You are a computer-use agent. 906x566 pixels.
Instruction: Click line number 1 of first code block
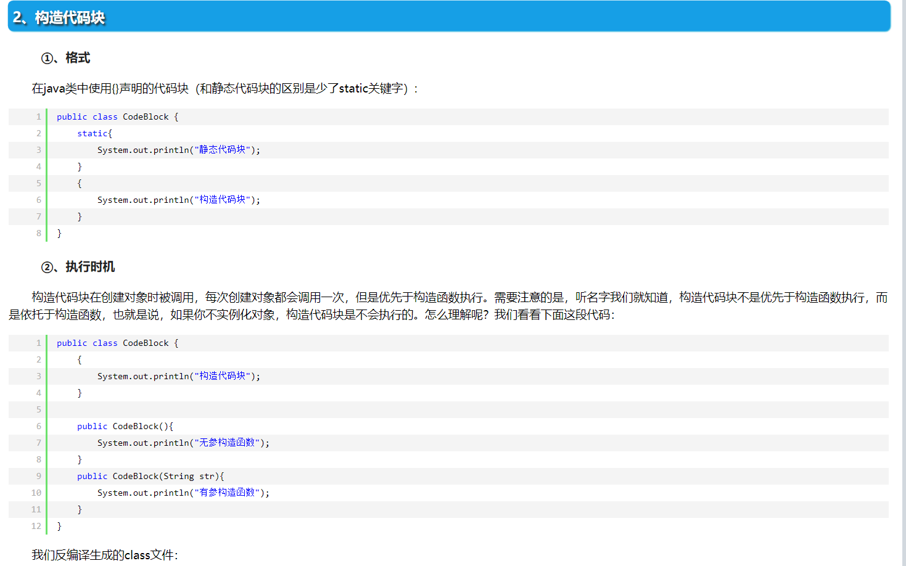[x=38, y=117]
